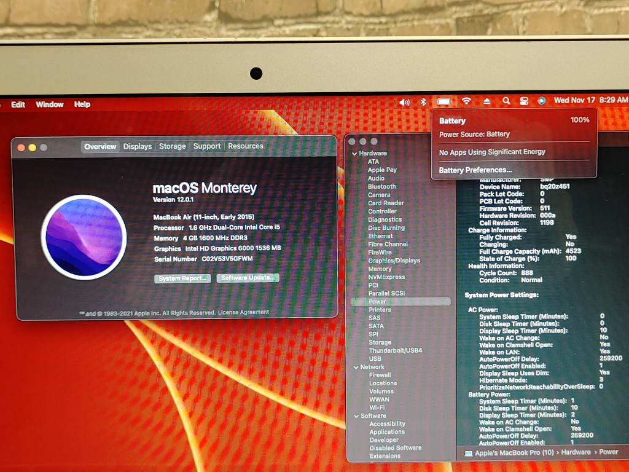Select SATA in the sidebar

point(376,326)
